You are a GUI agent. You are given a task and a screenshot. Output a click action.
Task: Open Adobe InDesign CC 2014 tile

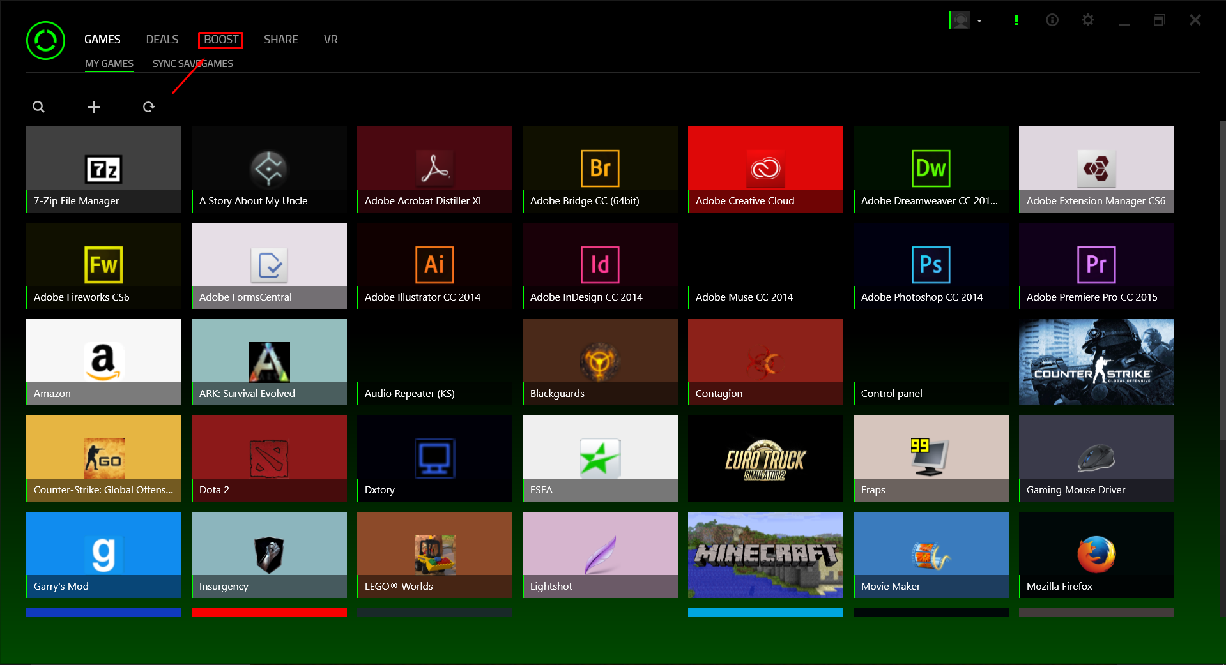pyautogui.click(x=600, y=265)
